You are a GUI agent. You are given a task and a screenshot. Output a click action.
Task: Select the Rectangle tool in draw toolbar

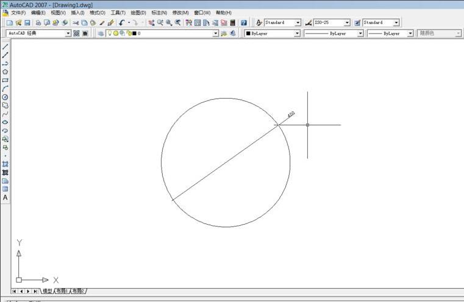pos(5,80)
